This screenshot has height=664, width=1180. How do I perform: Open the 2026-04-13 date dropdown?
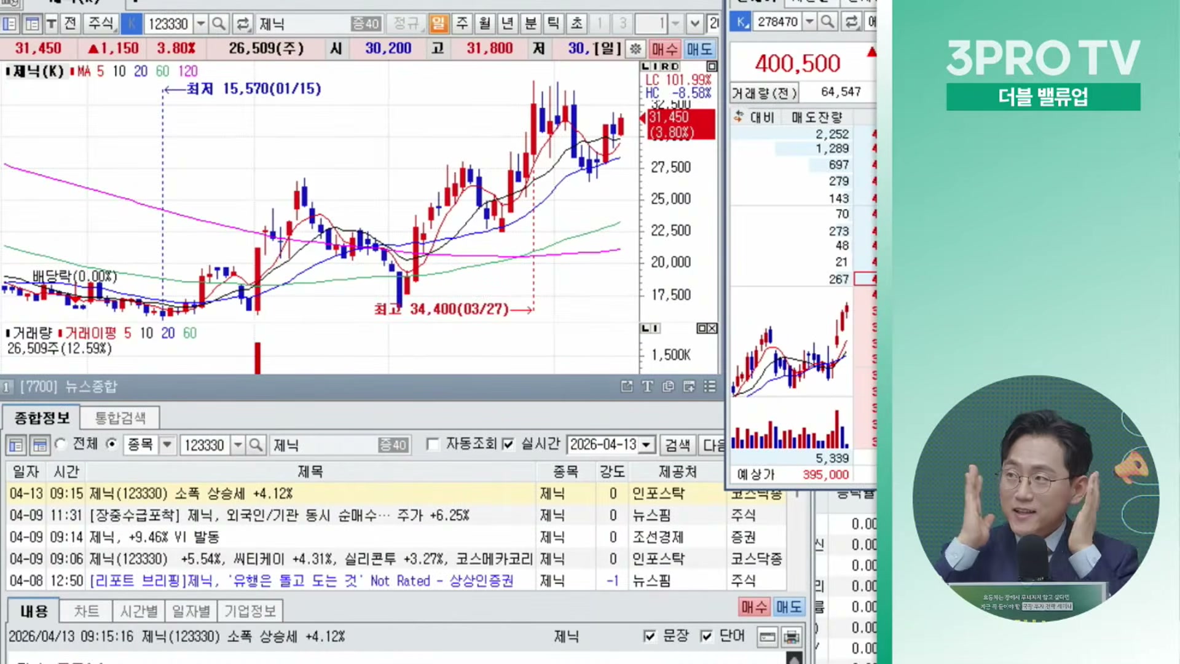point(646,445)
